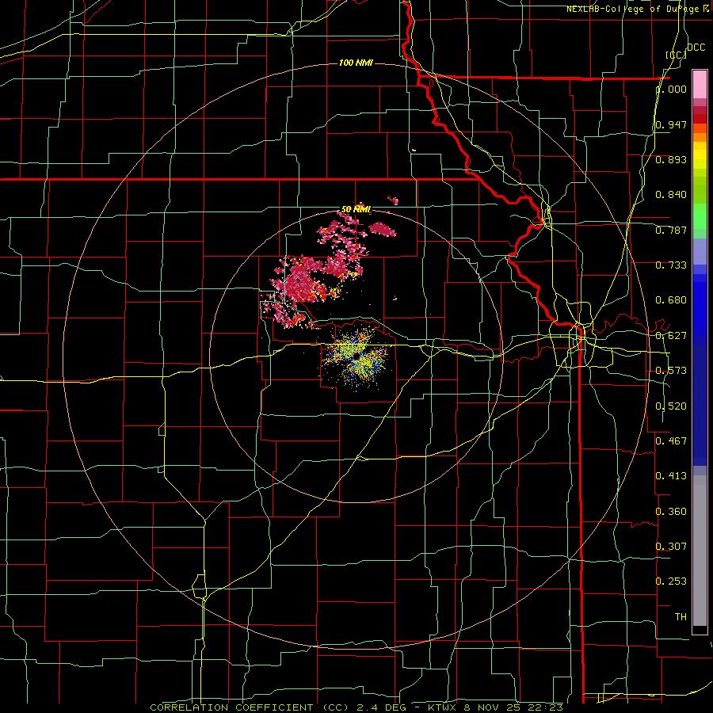Click the 0.893 scale value
Image resolution: width=713 pixels, height=713 pixels.
coord(671,159)
